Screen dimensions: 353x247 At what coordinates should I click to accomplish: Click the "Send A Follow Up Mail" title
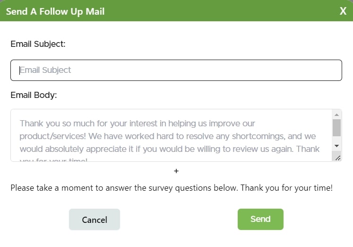(x=55, y=11)
